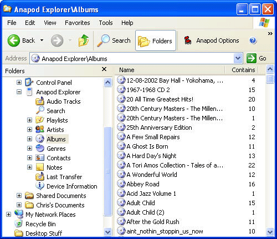
Task: Go up one folder level
Action: point(84,40)
